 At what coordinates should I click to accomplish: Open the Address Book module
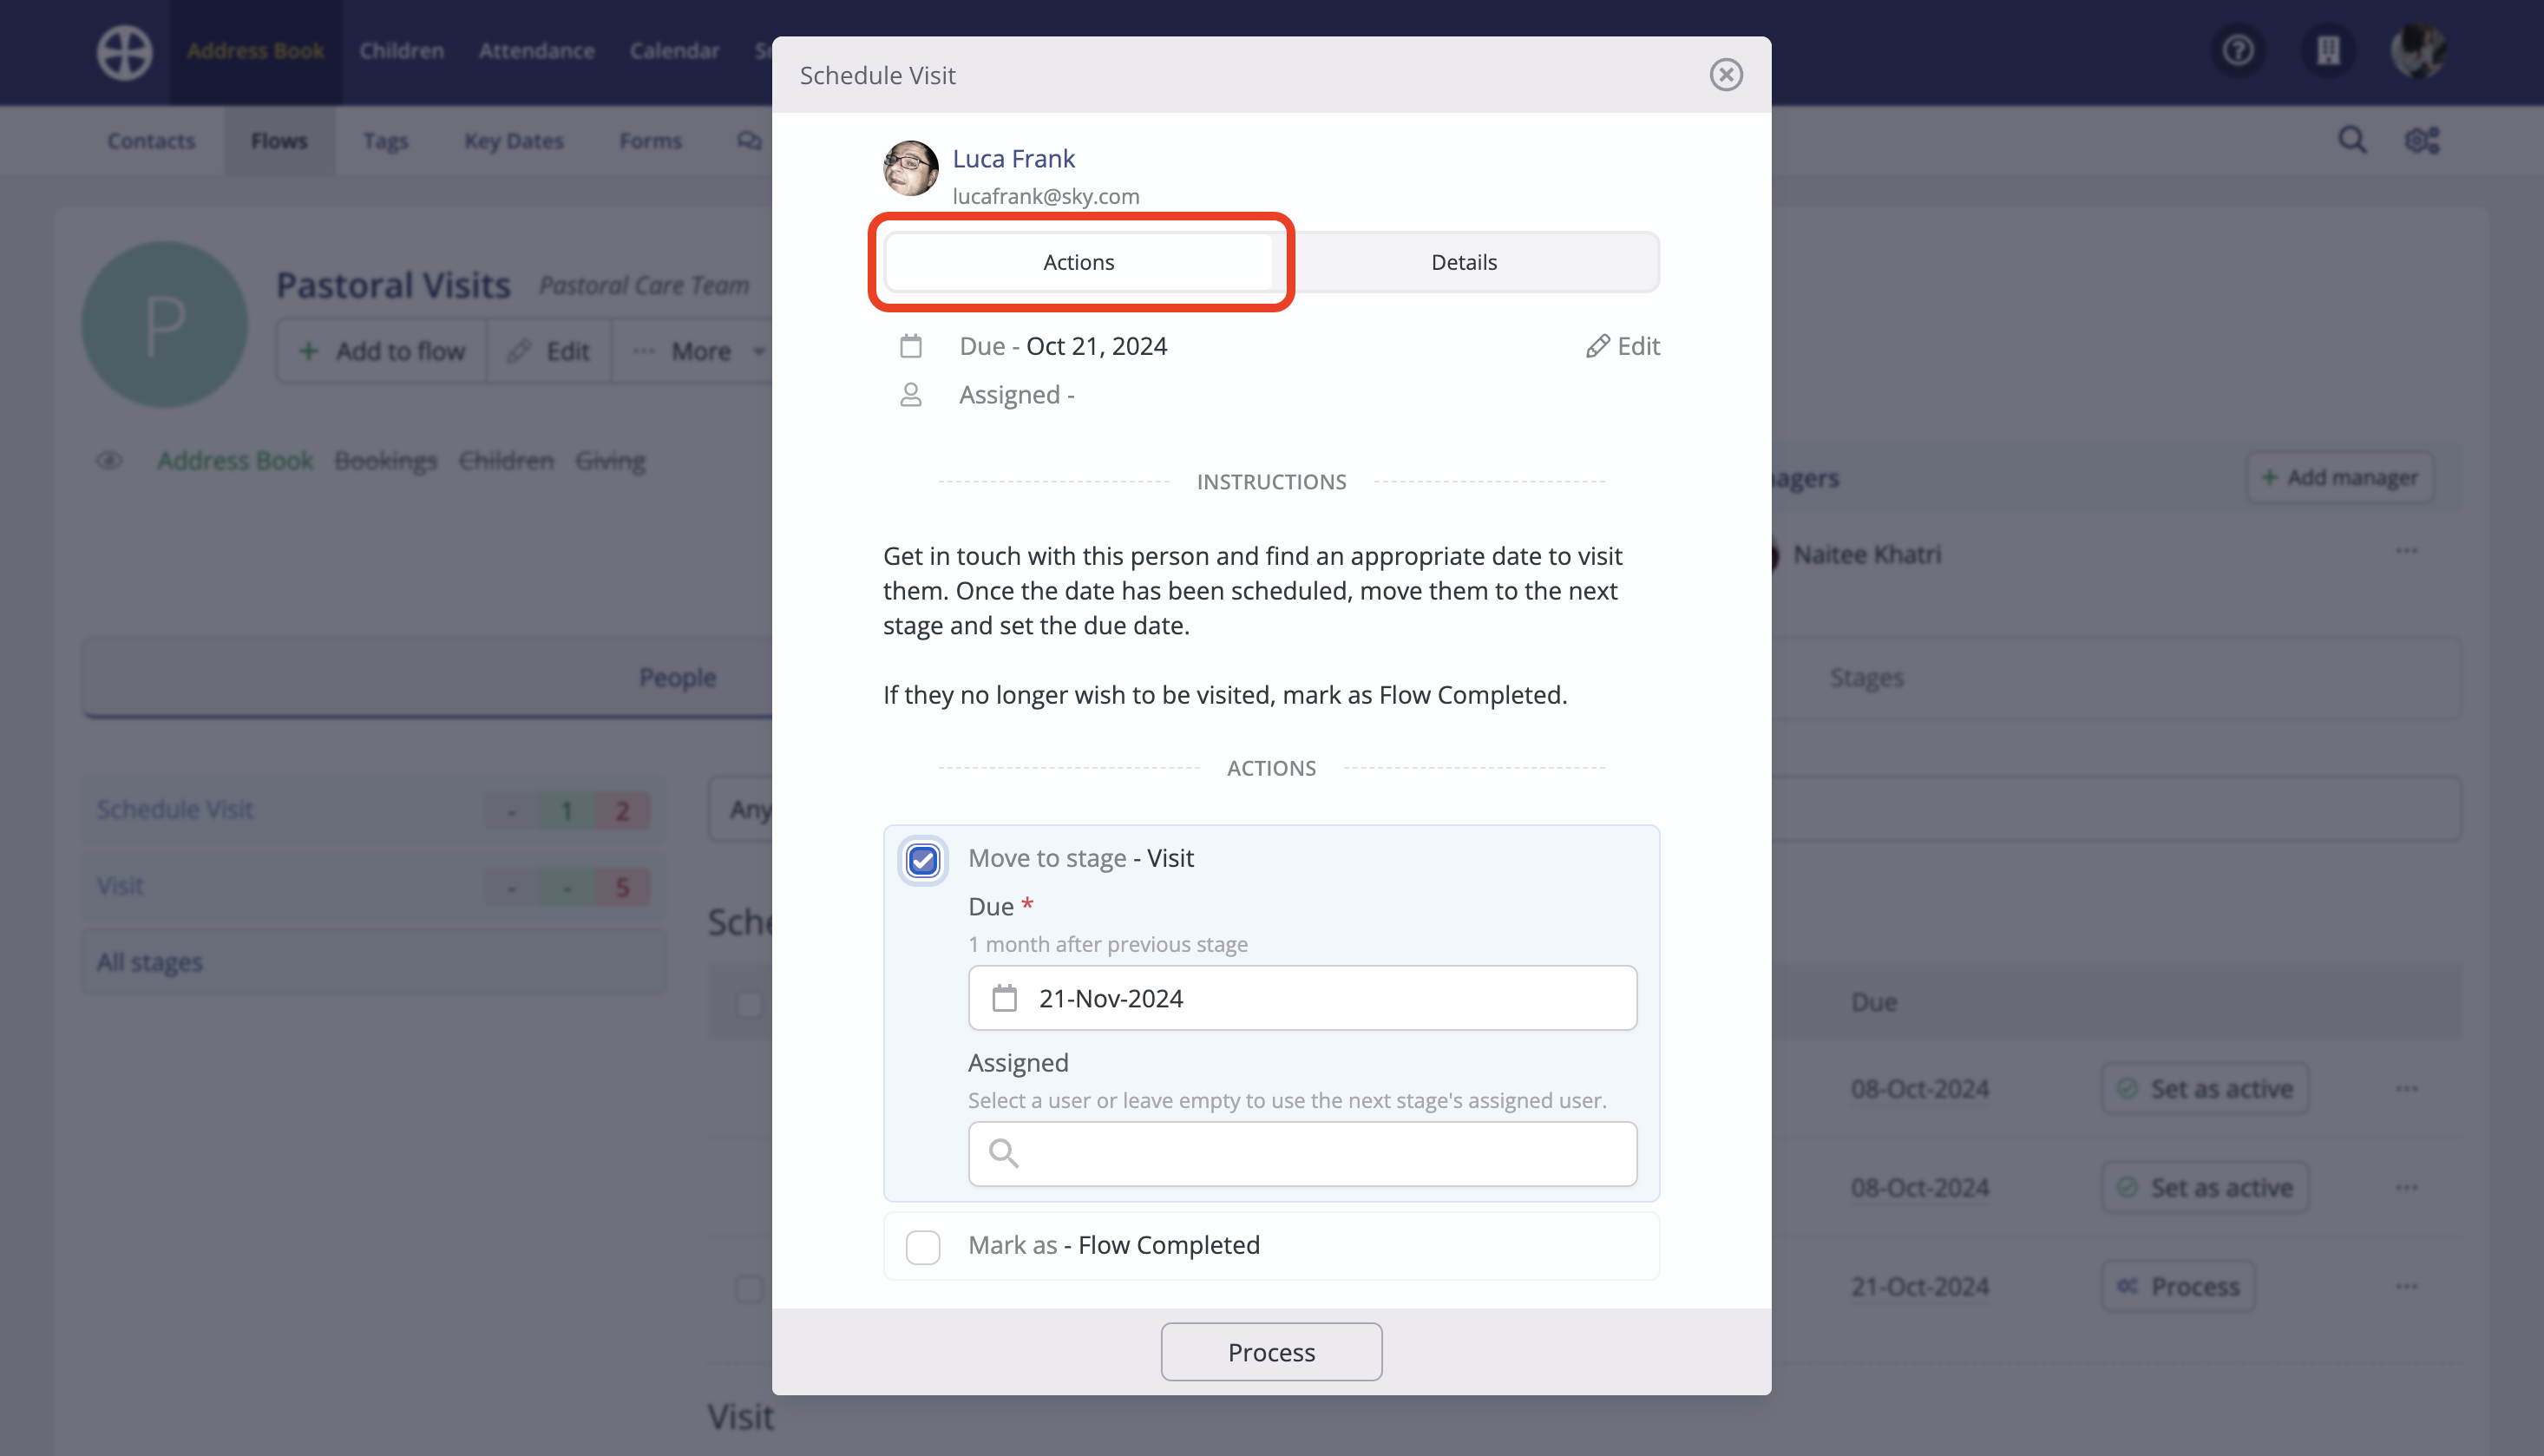[255, 51]
